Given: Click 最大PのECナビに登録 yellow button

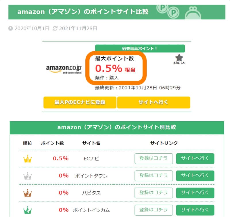Looking at the screenshot, I should pos(80,103).
